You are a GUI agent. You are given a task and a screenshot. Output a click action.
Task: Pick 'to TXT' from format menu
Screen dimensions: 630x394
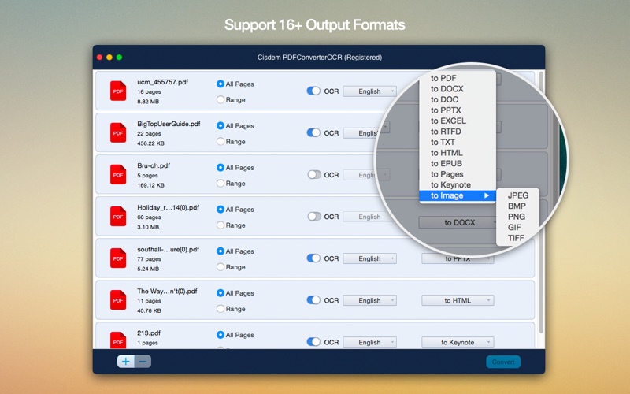tap(458, 142)
